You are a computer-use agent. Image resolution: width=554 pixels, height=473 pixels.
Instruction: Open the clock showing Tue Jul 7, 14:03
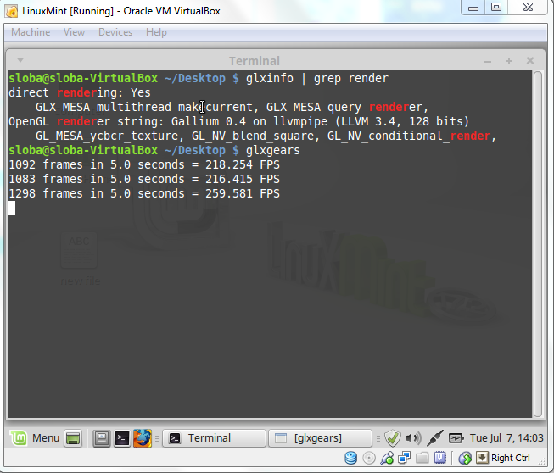506,438
